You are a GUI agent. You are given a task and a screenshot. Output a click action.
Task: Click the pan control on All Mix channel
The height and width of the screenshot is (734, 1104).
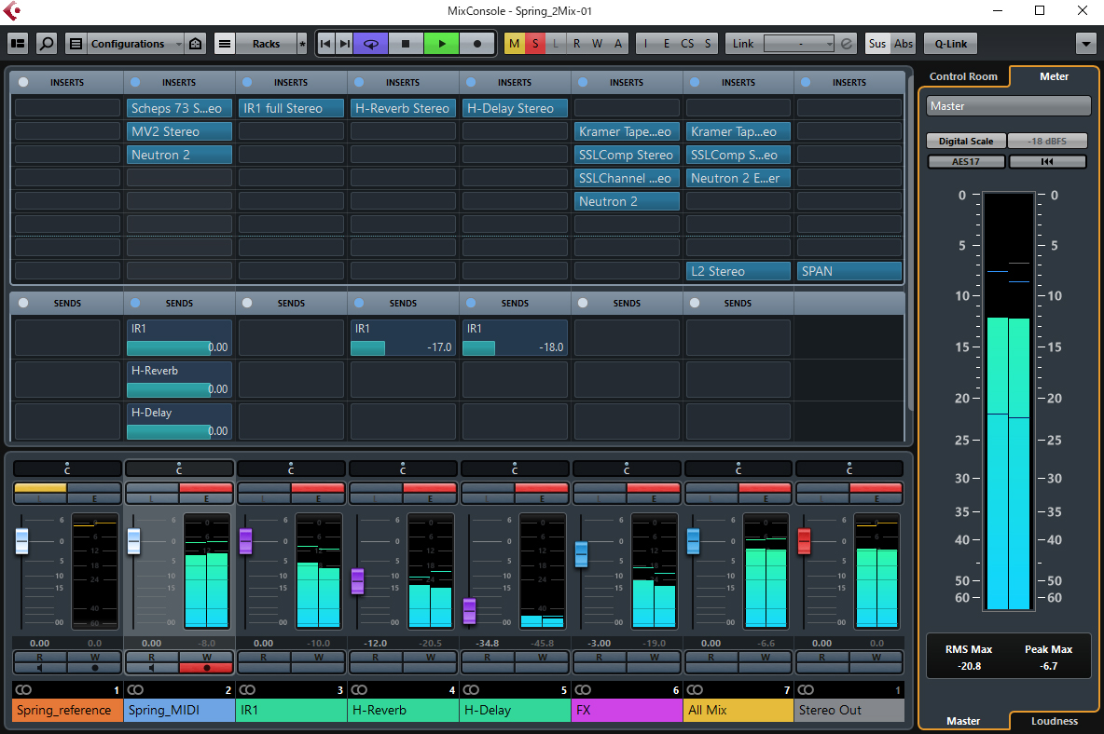(738, 469)
